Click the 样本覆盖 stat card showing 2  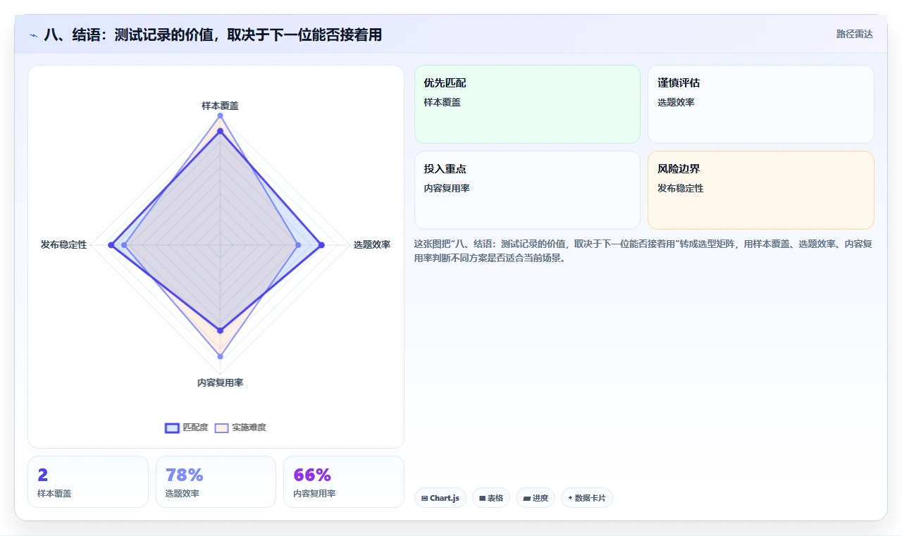88,482
